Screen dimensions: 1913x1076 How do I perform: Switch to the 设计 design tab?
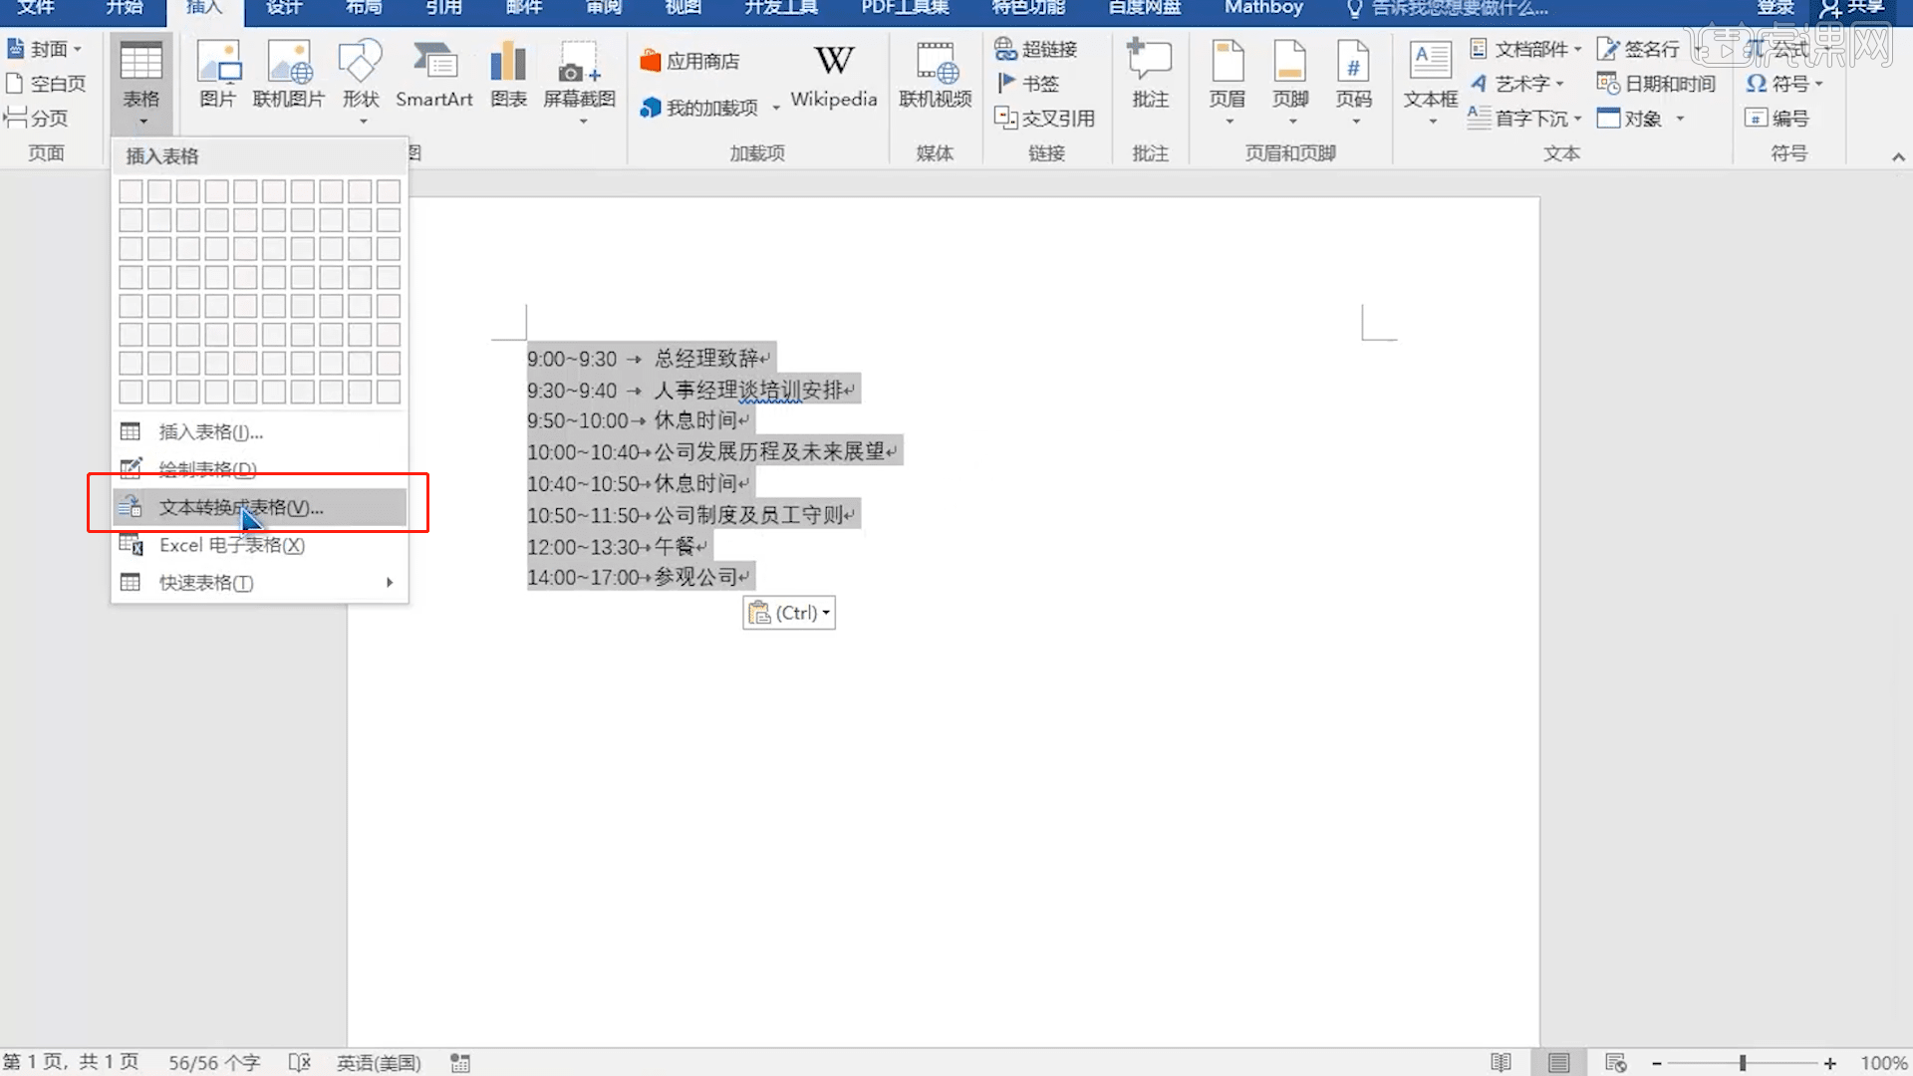[x=284, y=8]
